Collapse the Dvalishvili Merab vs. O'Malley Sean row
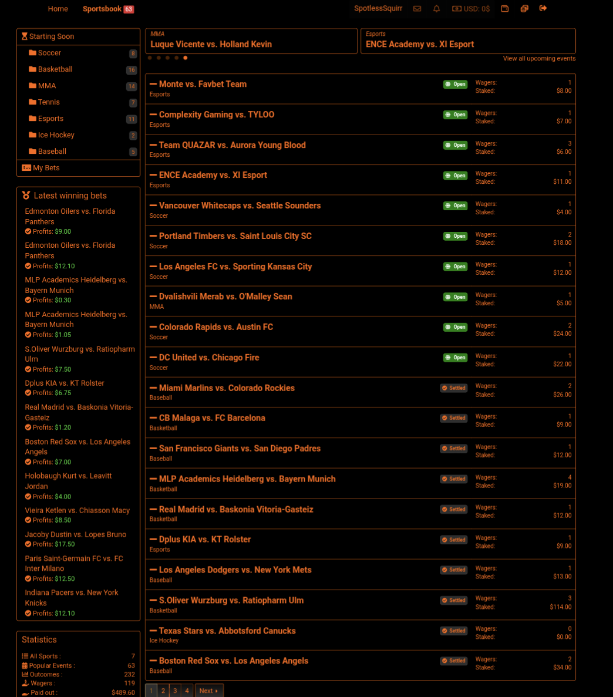The height and width of the screenshot is (697, 613). pyautogui.click(x=153, y=297)
